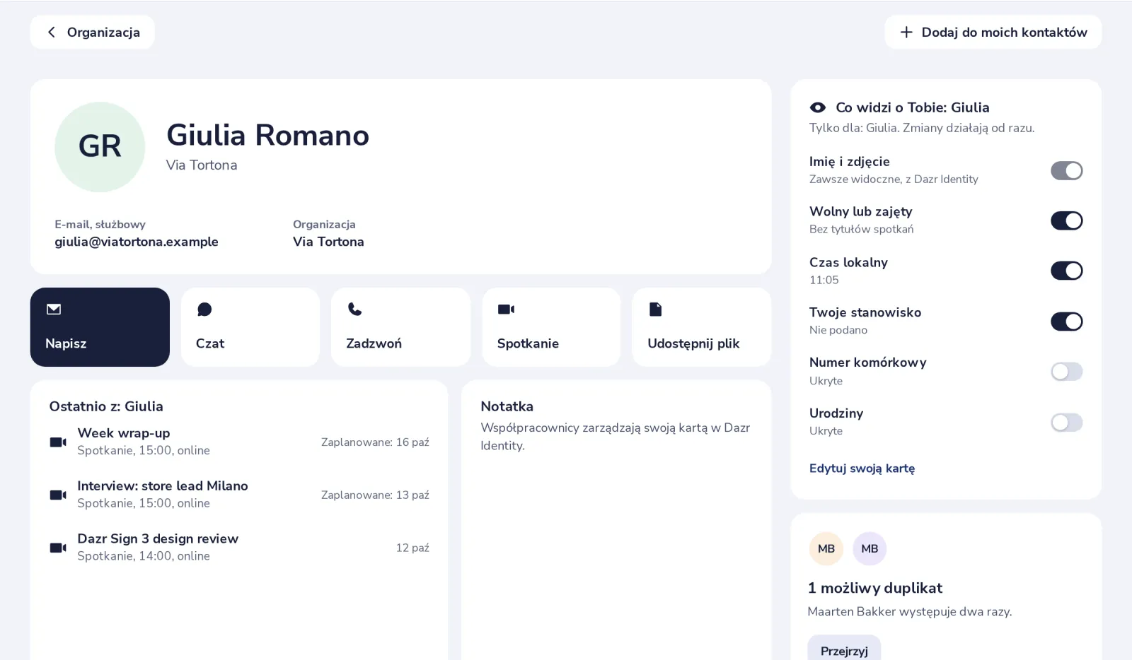This screenshot has height=660, width=1132.
Task: Disable the Wolny lub zajęty toggle
Action: click(x=1067, y=220)
